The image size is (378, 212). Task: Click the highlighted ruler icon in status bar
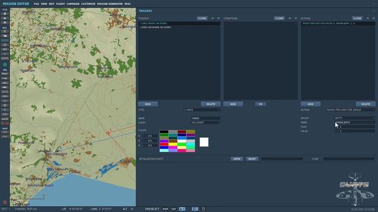[195, 209]
